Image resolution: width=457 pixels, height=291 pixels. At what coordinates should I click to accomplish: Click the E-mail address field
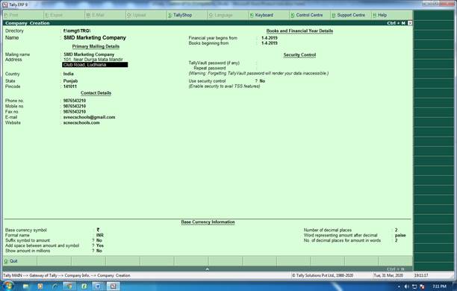(89, 117)
